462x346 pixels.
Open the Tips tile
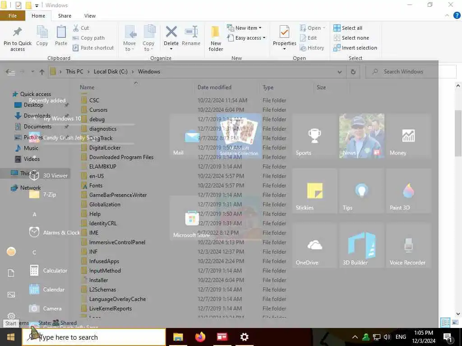point(361,191)
